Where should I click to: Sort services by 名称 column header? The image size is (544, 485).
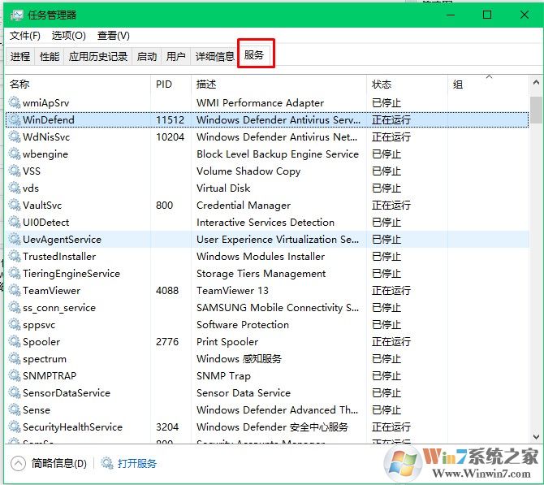pos(78,84)
